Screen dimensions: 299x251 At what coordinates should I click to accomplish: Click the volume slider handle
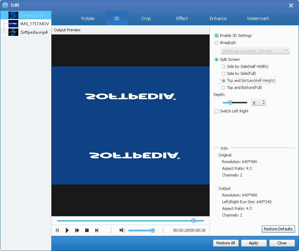point(153,230)
